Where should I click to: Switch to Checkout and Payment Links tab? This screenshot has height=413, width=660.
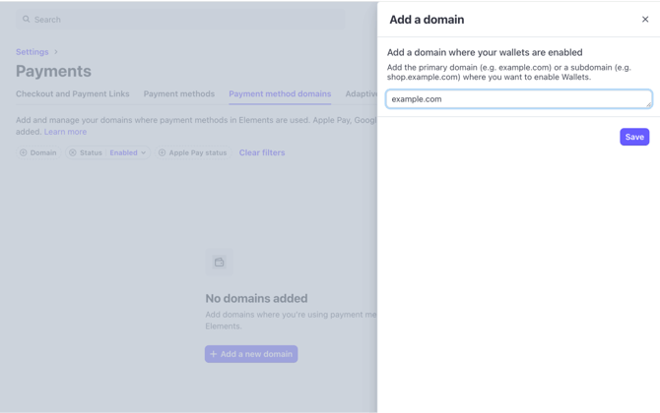coord(73,93)
